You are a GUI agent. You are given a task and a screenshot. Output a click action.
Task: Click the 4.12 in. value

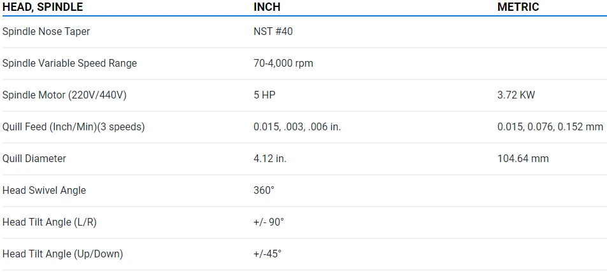270,158
